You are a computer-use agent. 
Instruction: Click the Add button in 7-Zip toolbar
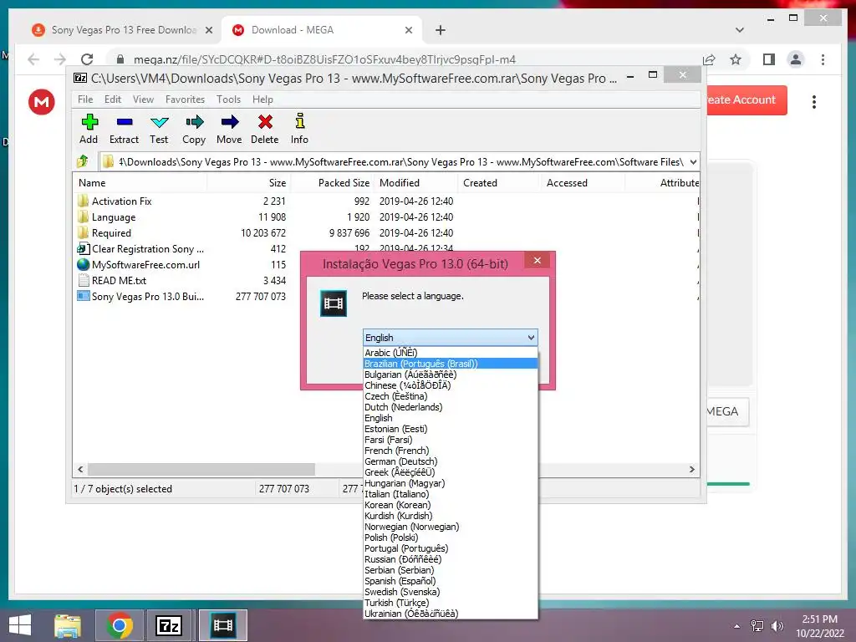(x=89, y=129)
